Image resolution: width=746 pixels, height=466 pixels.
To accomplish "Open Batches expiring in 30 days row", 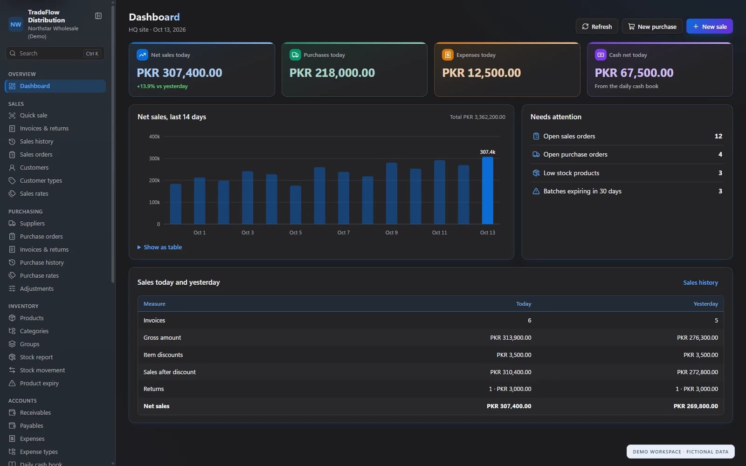I will pyautogui.click(x=627, y=192).
